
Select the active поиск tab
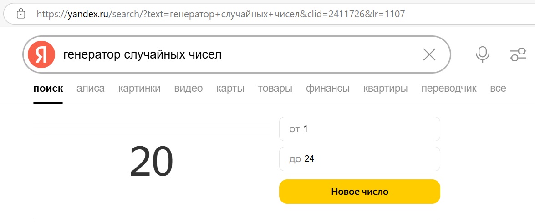pos(48,89)
